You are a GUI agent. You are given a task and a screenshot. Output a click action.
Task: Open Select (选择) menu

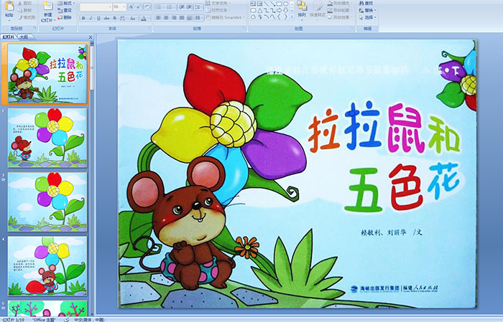368,17
